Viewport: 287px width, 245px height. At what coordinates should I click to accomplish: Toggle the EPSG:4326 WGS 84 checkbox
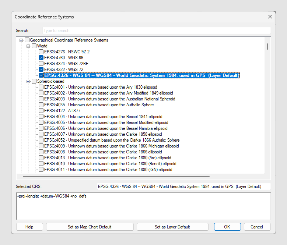[41, 75]
